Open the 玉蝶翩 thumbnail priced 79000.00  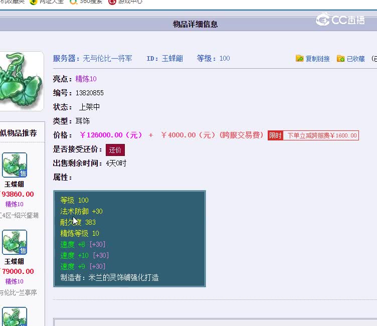tap(15, 242)
